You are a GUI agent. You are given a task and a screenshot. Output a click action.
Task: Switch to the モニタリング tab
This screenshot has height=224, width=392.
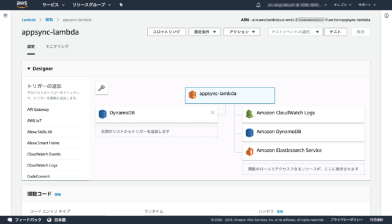pos(57,47)
